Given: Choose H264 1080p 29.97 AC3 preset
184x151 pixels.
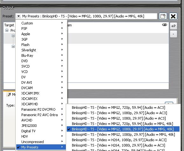Looking at the screenshot, I should coord(123,140).
